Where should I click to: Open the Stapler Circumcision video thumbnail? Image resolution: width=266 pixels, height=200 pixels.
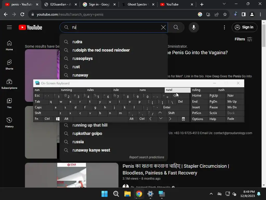(x=72, y=175)
